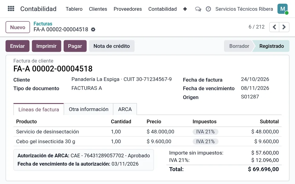Click the gear icon beside invoice number
This screenshot has width=295, height=184.
click(x=93, y=29)
